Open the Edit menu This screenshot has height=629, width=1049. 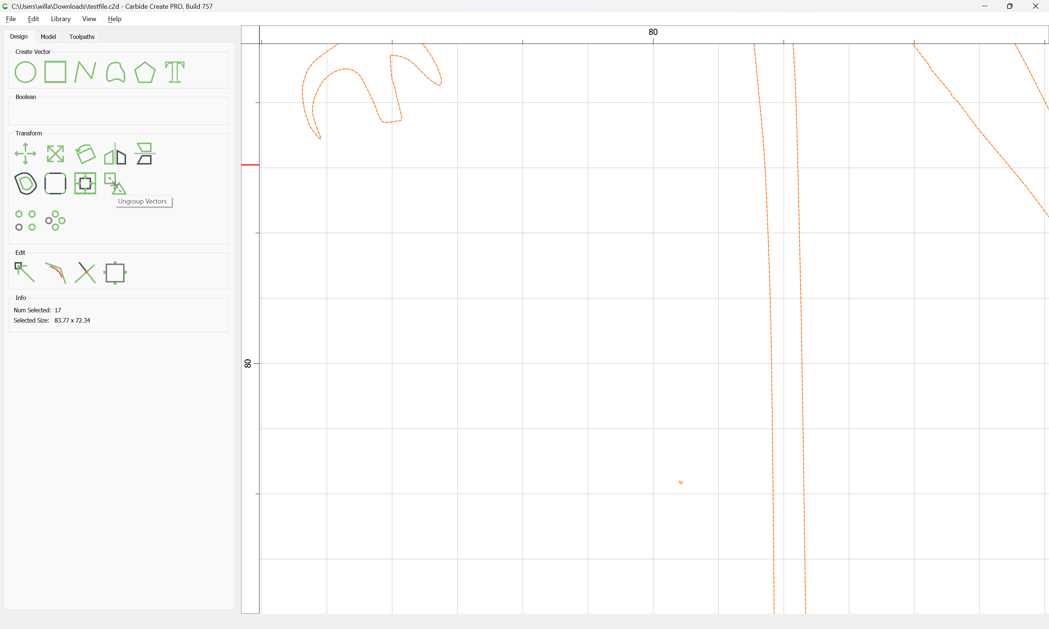[33, 19]
